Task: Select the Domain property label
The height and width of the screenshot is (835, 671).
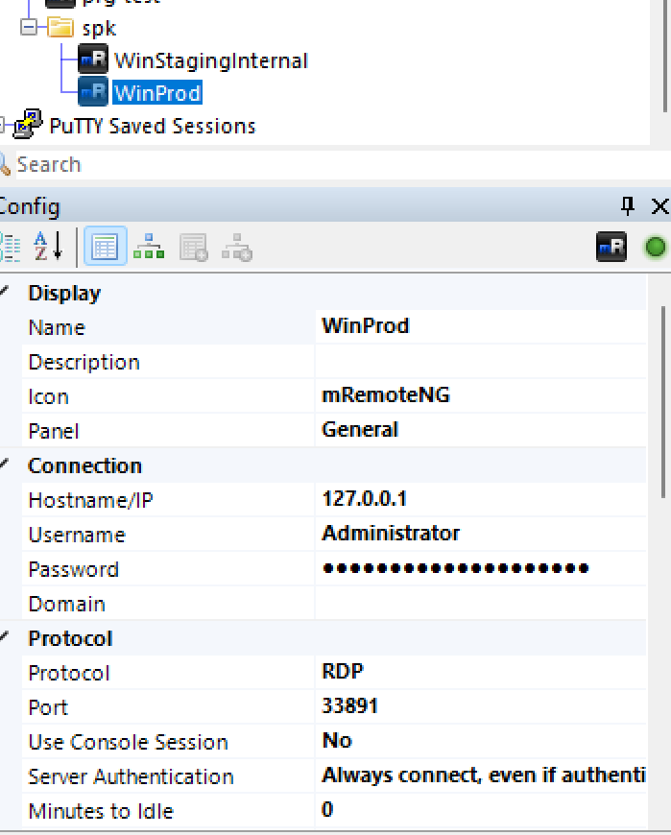Action: (66, 604)
